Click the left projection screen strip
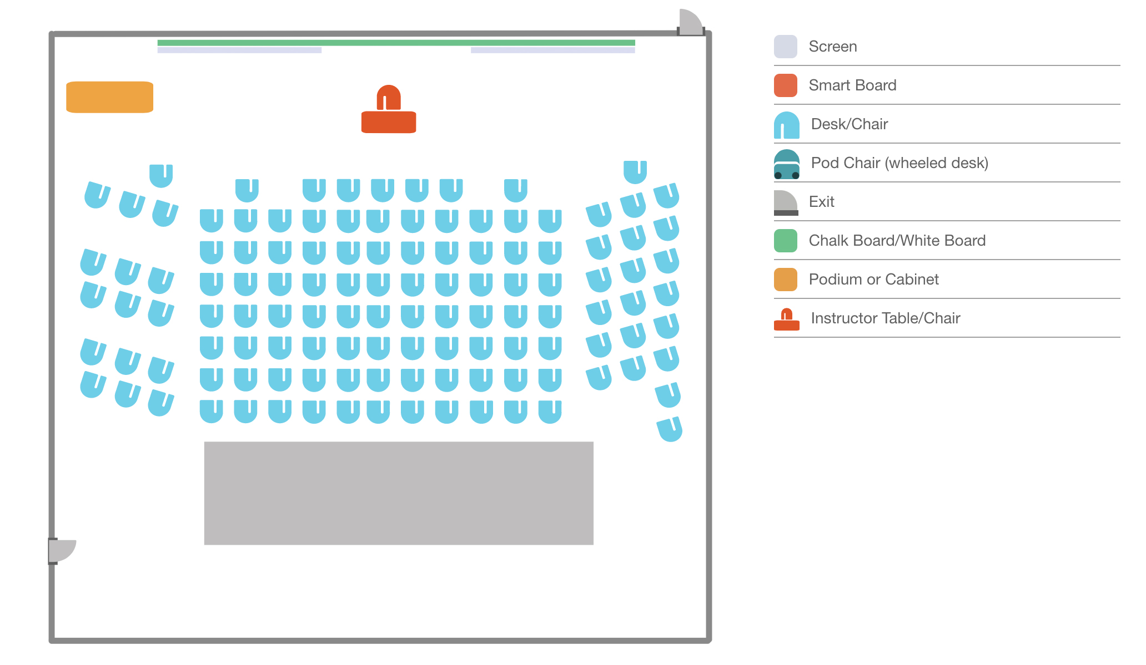 [239, 50]
